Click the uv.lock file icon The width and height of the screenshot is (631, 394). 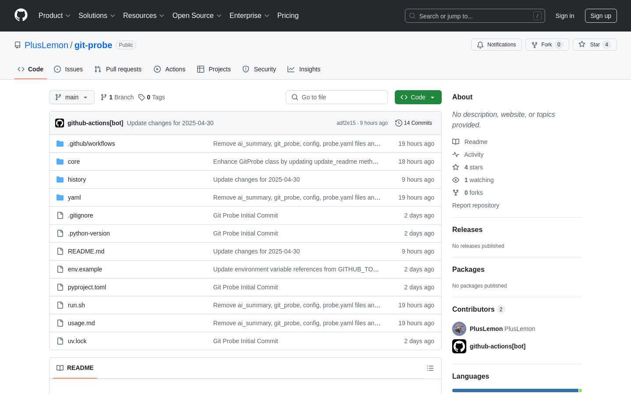tap(60, 341)
